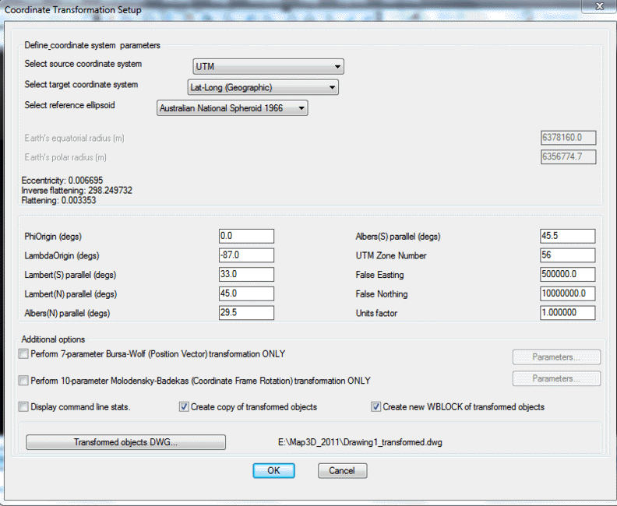
Task: Click the Albers(S) parallel input field
Action: 567,236
